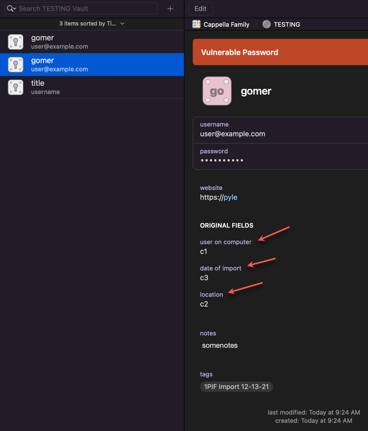This screenshot has height=431, width=368.
Task: Click the date of import field label
Action: pyautogui.click(x=221, y=268)
